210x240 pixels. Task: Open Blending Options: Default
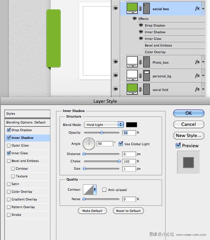(x=27, y=122)
